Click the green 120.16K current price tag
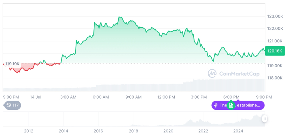 pos(275,51)
